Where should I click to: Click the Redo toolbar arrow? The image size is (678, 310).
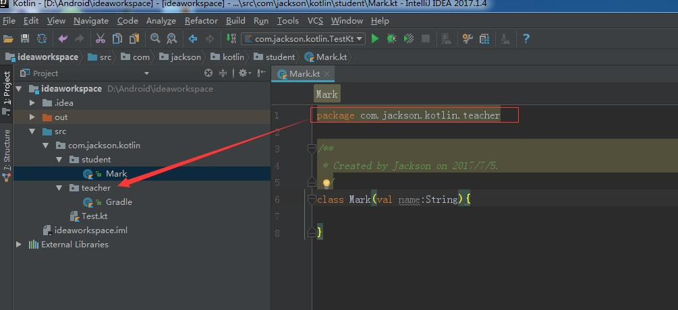point(79,39)
